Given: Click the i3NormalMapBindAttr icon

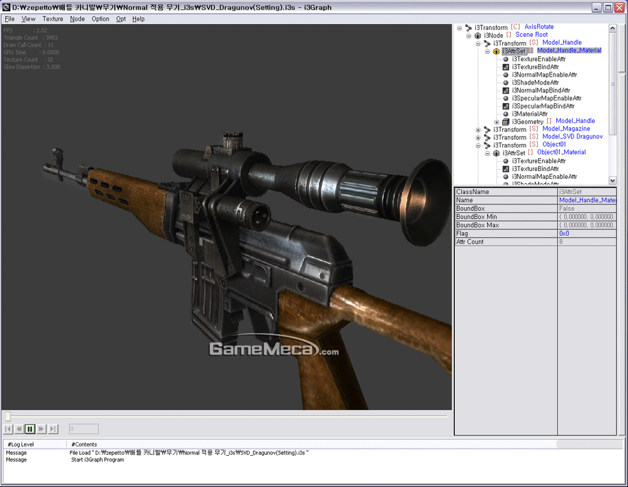Looking at the screenshot, I should 506,91.
